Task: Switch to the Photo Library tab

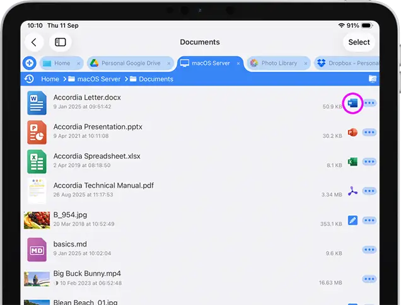Action: pos(279,63)
